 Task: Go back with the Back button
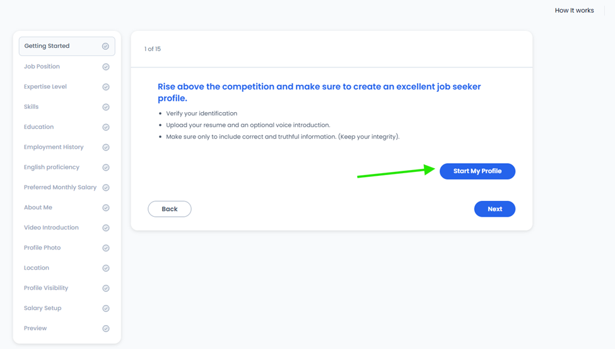170,209
